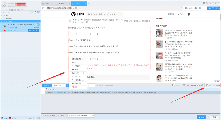This screenshot has width=221, height=120.
Task: Open the three-dot more options menu
Action: point(205,8)
